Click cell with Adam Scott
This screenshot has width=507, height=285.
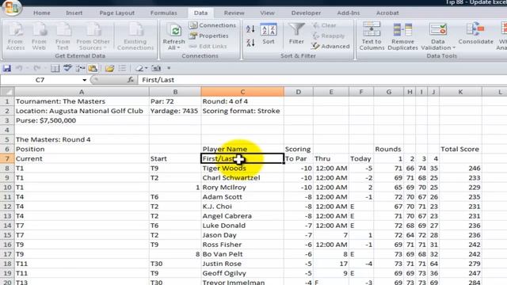click(x=242, y=197)
